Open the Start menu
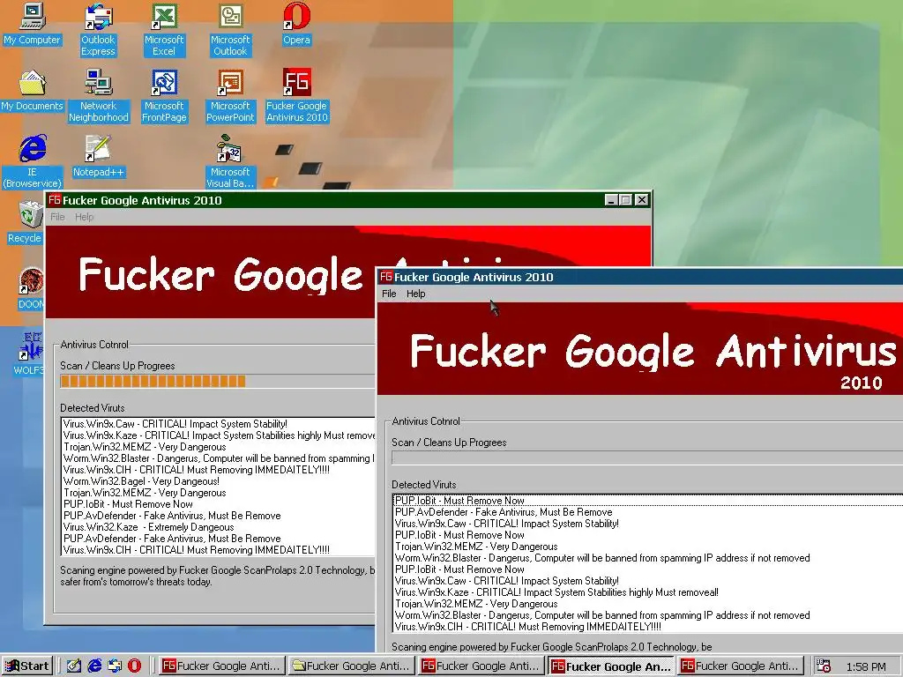Viewport: 903px width, 677px height. point(26,666)
